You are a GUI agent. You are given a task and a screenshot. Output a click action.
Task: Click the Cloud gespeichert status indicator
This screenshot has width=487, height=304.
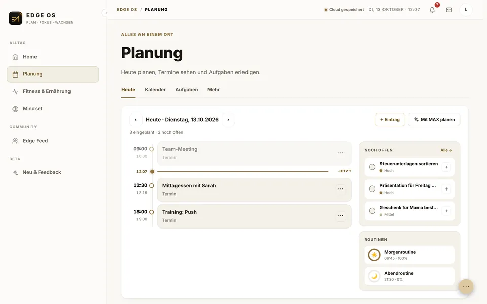pos(344,10)
